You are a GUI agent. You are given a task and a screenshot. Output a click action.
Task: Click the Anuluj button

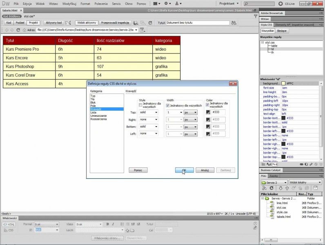(x=205, y=170)
